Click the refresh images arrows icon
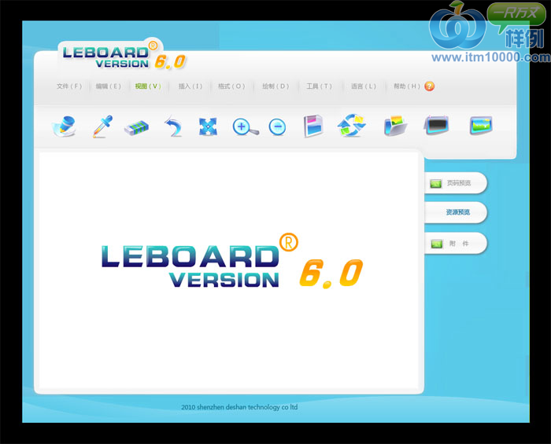Viewport: 551px width, 444px height. [351, 125]
